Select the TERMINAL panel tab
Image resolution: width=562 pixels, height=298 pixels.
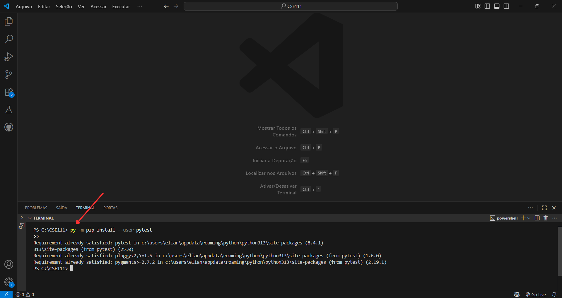(85, 208)
